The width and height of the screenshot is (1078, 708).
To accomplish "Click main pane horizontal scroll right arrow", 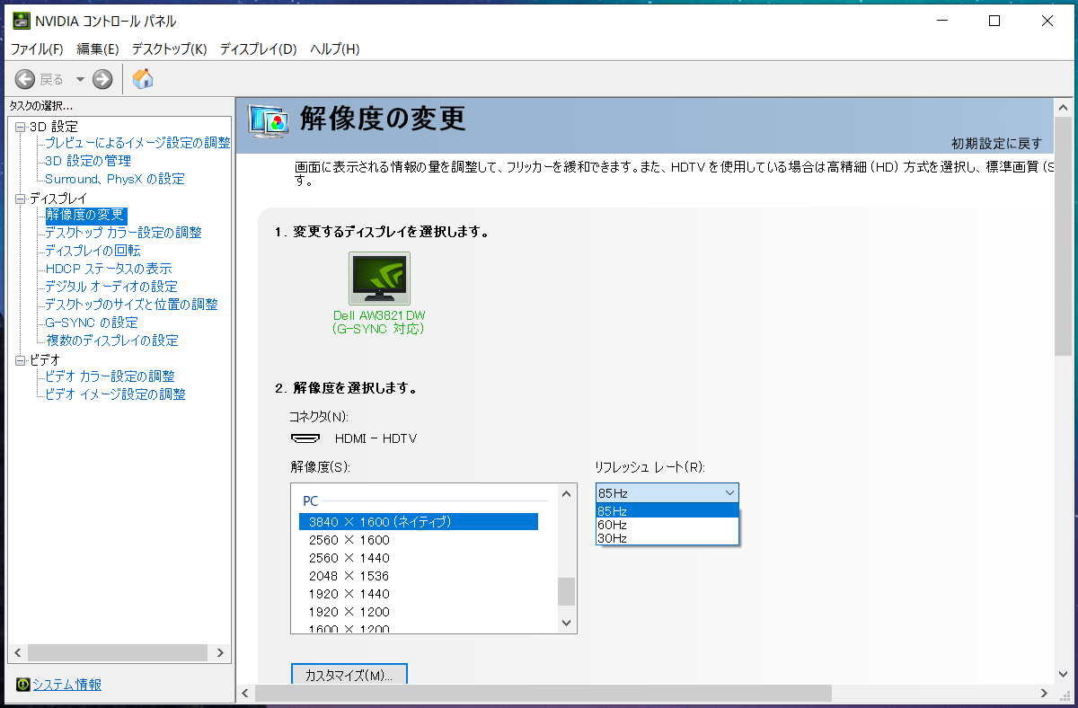I will [1044, 693].
